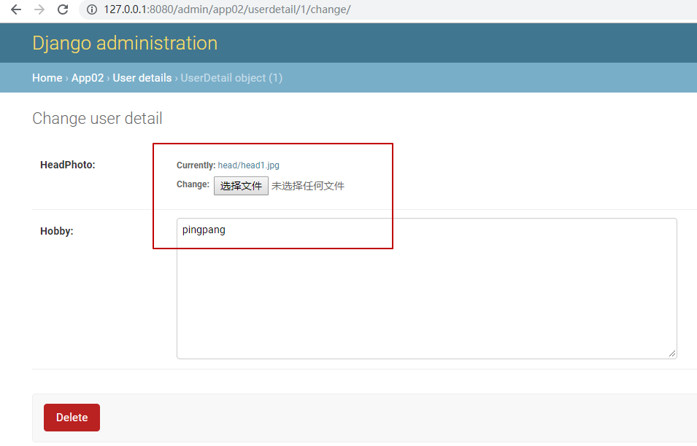Viewport: 697px width, 446px height.
Task: Click the Currently: label
Action: click(196, 165)
